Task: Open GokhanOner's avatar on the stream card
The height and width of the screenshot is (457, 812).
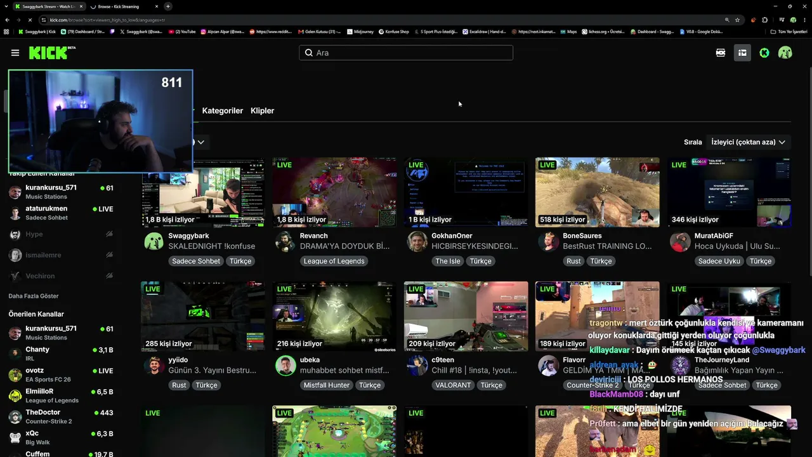Action: tap(417, 241)
